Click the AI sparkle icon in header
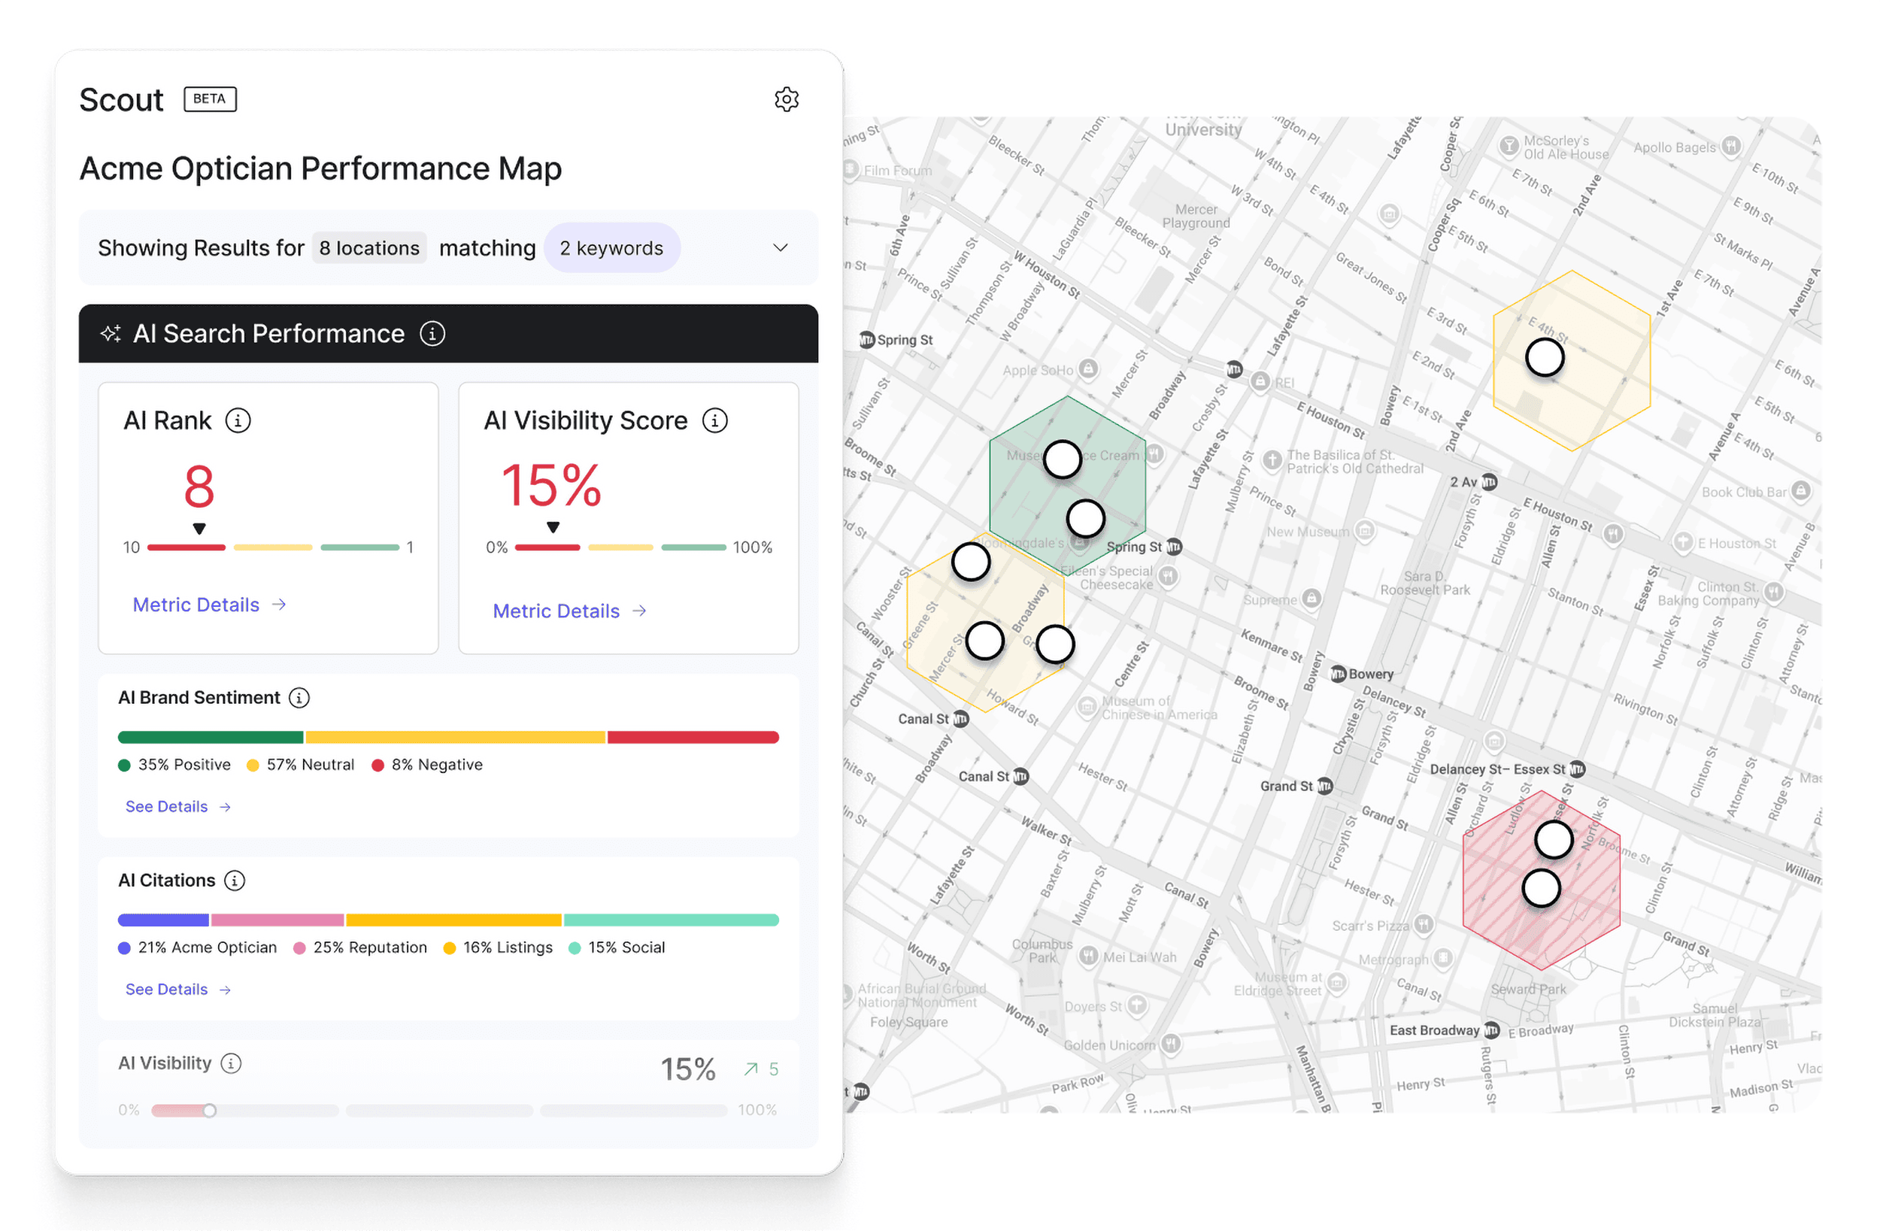The width and height of the screenshot is (1880, 1231). (111, 333)
